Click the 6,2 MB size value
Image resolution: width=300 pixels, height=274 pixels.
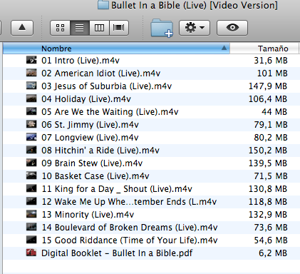click(273, 253)
